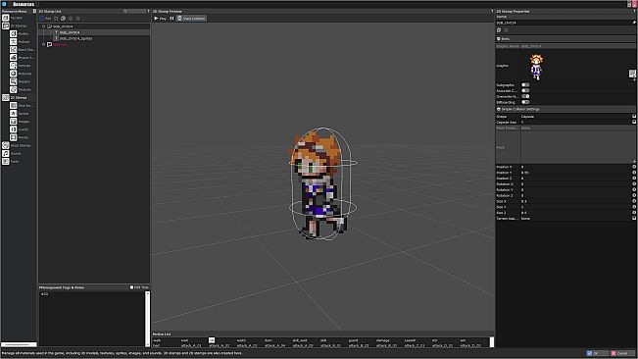
Task: Click the Name input field in properties
Action: [564, 23]
